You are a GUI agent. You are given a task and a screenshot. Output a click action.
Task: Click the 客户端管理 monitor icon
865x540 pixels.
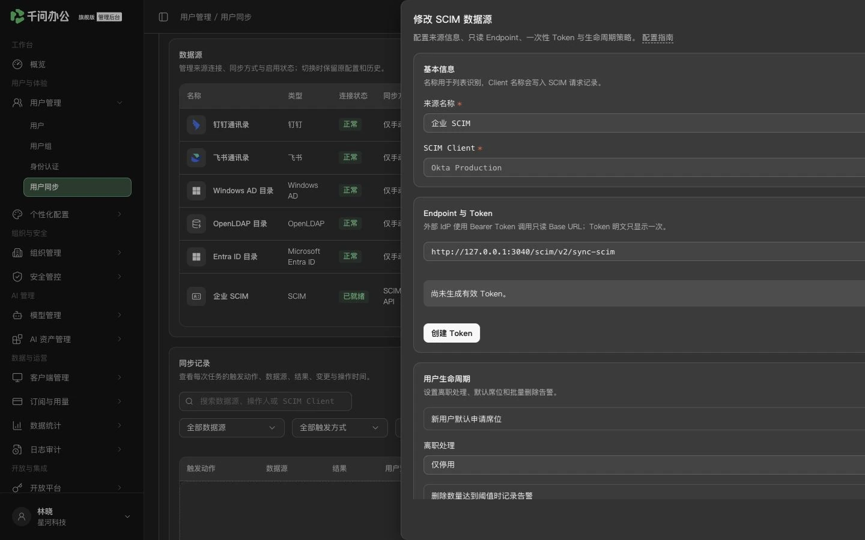(x=17, y=377)
